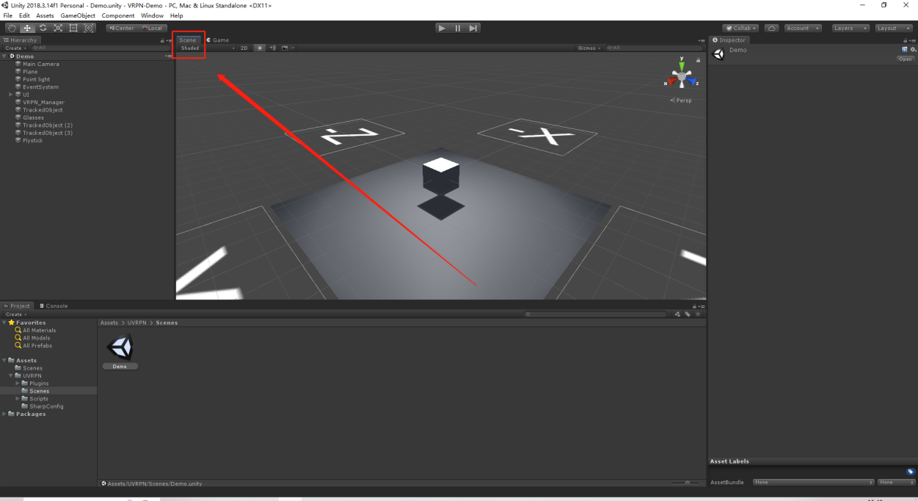Toggle scene lighting sun icon
This screenshot has width=918, height=501.
coord(259,48)
